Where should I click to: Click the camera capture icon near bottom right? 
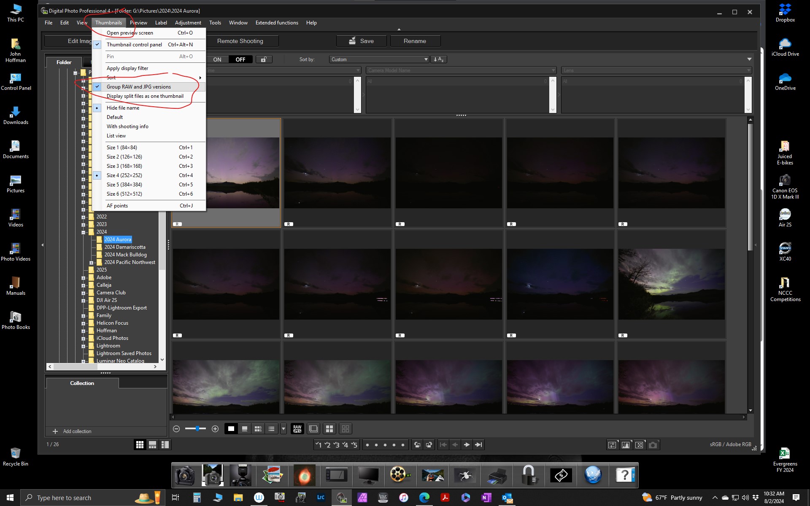pos(653,444)
